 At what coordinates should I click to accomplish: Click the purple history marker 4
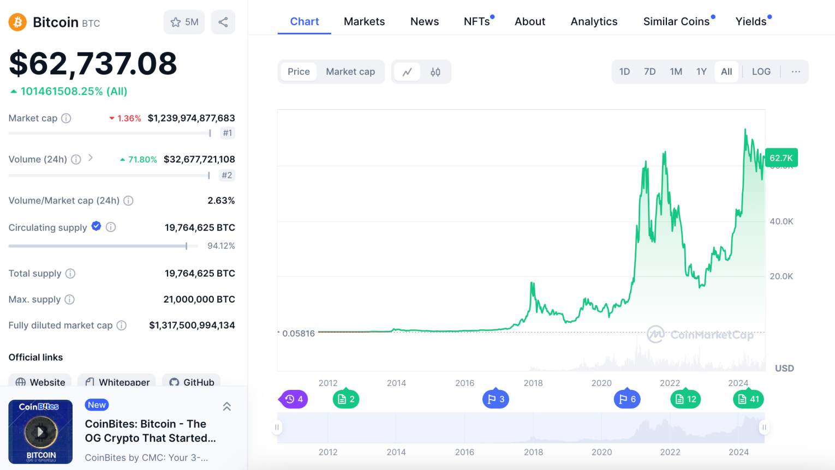294,399
